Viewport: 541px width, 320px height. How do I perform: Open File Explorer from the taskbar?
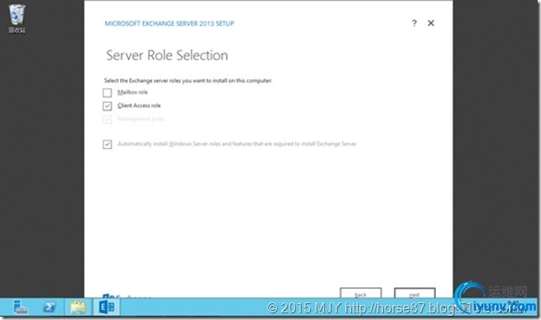coord(78,307)
